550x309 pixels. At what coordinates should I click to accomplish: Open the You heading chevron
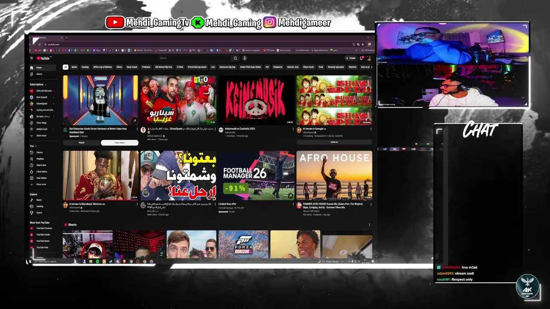pos(35,146)
